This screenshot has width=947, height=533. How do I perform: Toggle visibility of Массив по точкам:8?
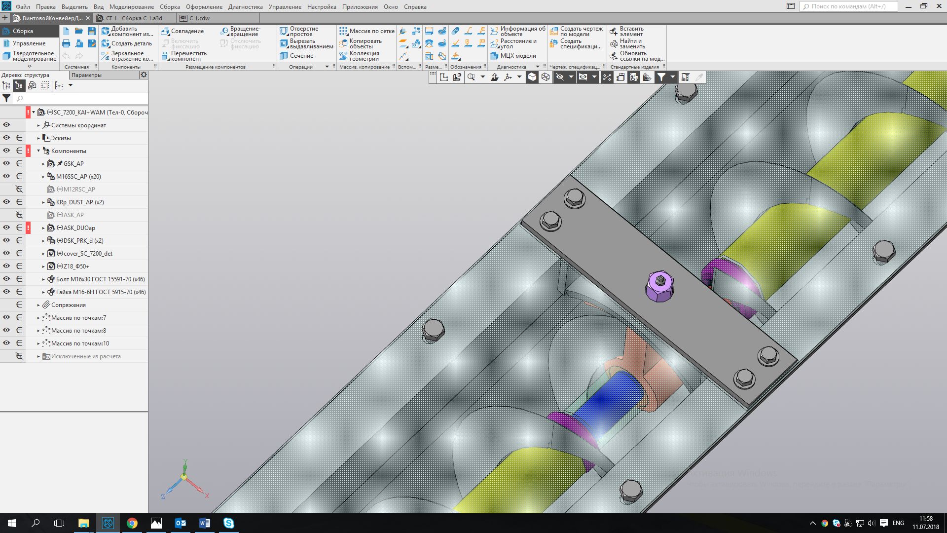click(x=6, y=330)
